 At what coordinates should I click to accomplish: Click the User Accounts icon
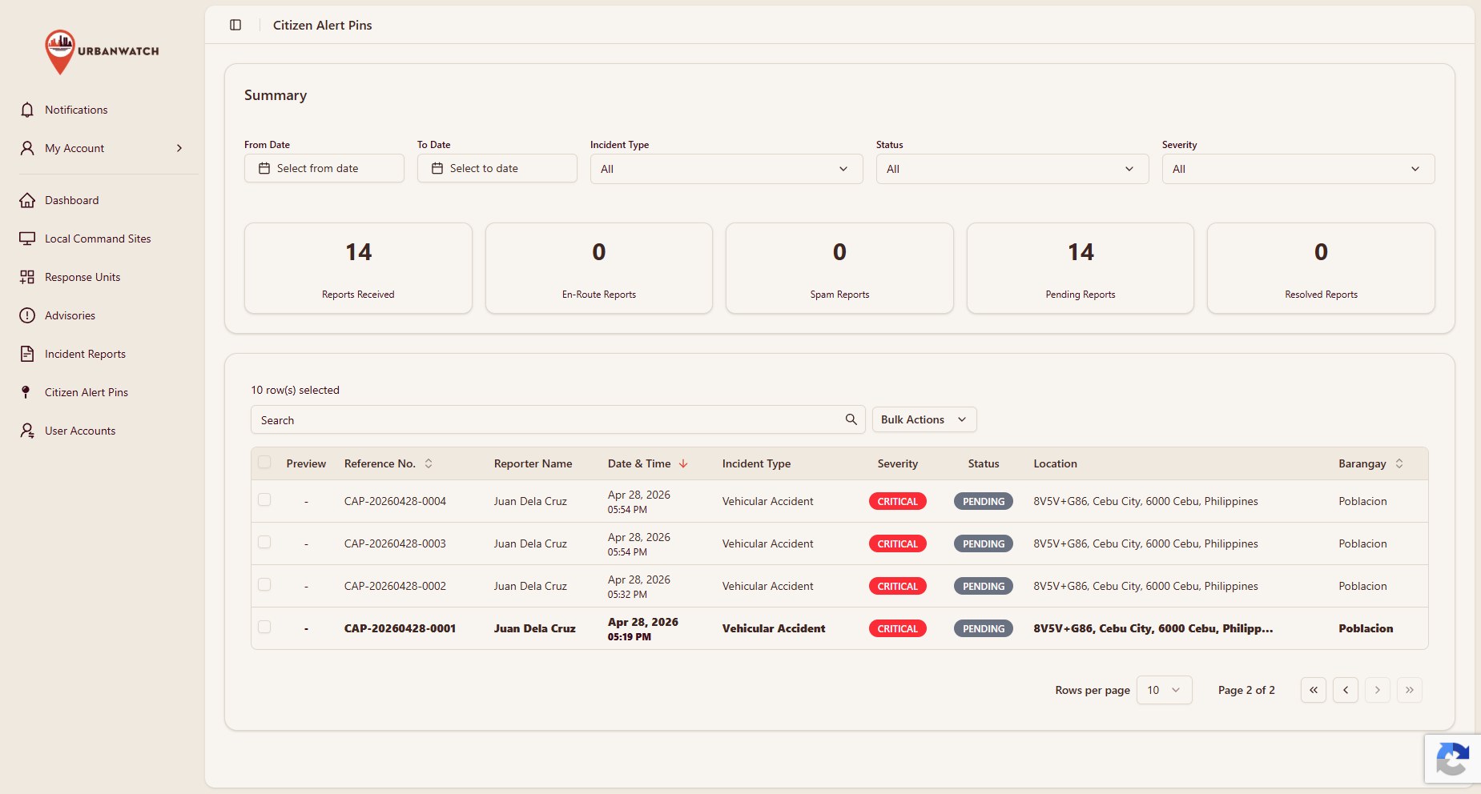point(27,431)
